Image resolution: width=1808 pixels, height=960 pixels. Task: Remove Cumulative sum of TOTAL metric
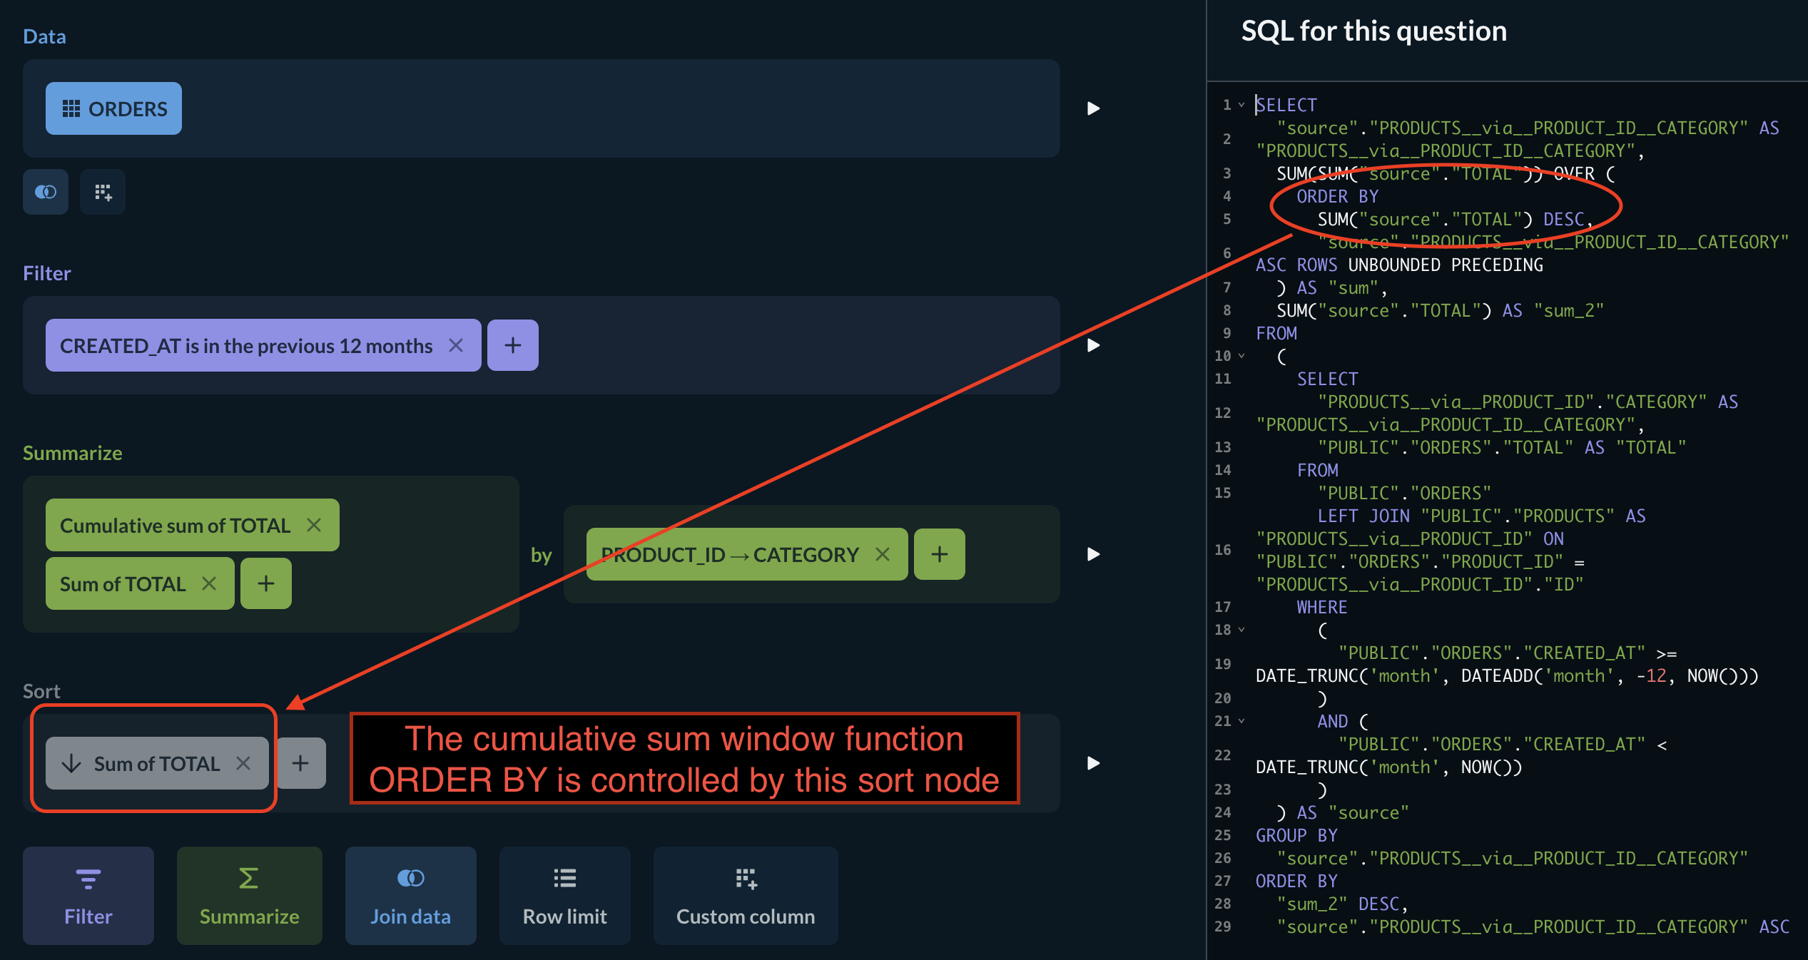coord(314,526)
